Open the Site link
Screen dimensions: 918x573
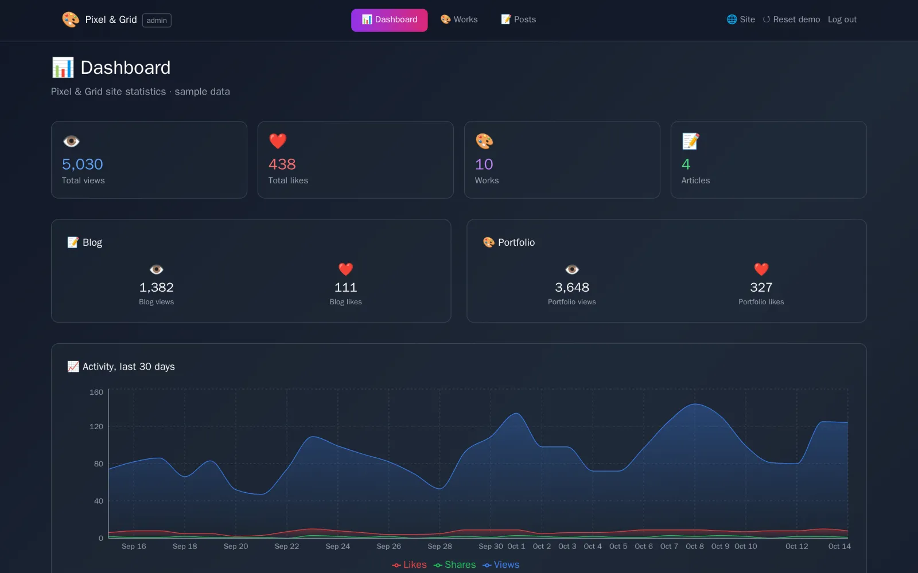pyautogui.click(x=741, y=19)
